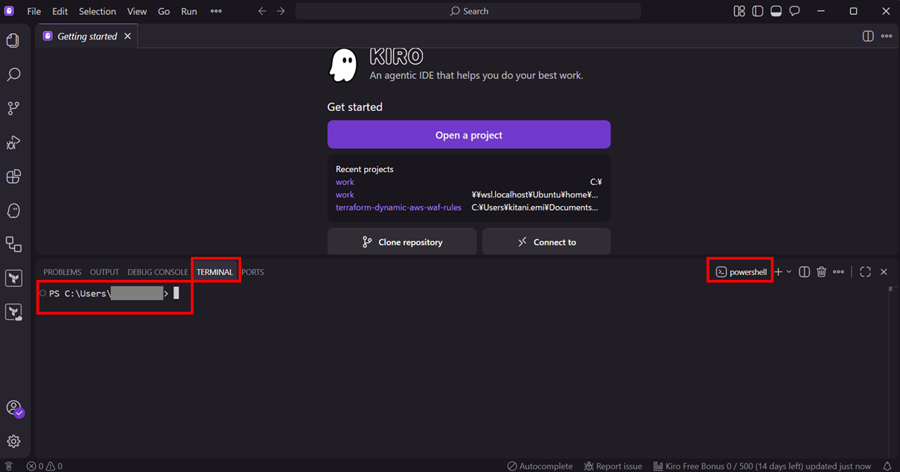The height and width of the screenshot is (472, 900).
Task: Toggle the chat side panel
Action: [795, 11]
